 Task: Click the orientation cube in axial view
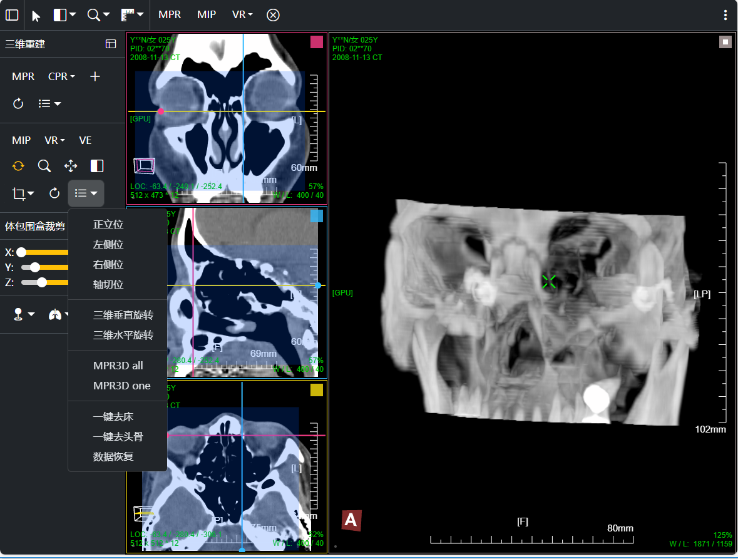[144, 513]
